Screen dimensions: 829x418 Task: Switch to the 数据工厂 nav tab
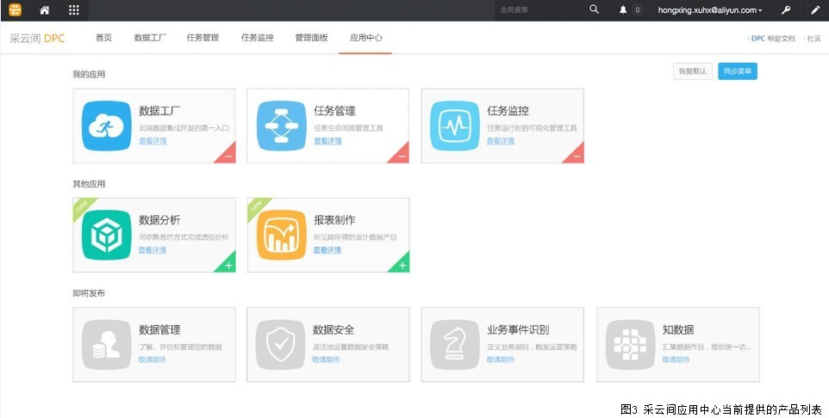coord(150,38)
